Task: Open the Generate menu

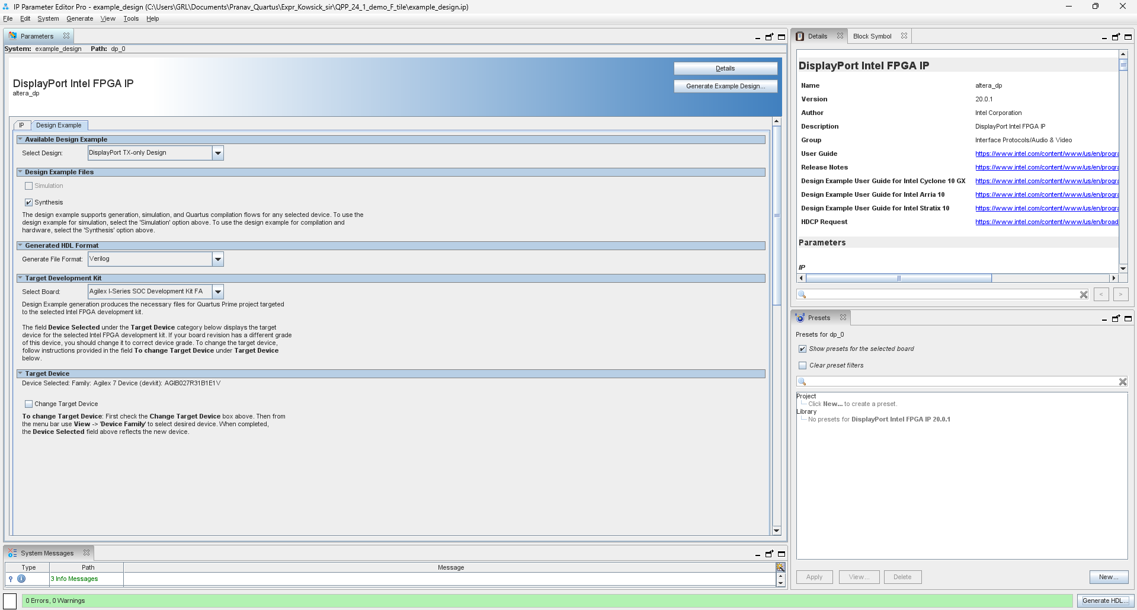Action: [79, 19]
